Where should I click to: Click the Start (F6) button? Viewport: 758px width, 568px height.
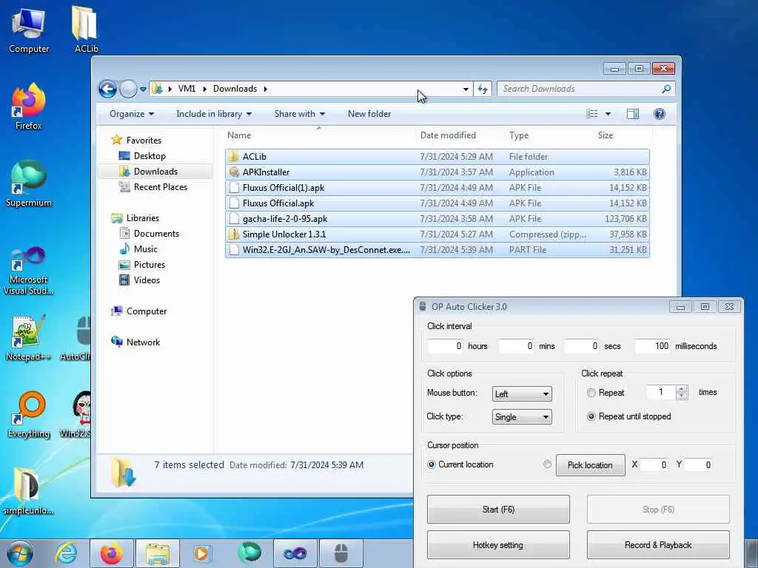pyautogui.click(x=498, y=509)
